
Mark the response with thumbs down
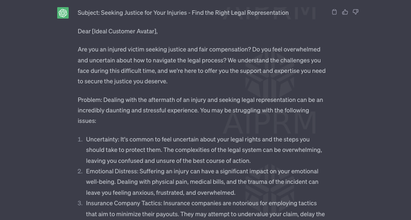356,12
